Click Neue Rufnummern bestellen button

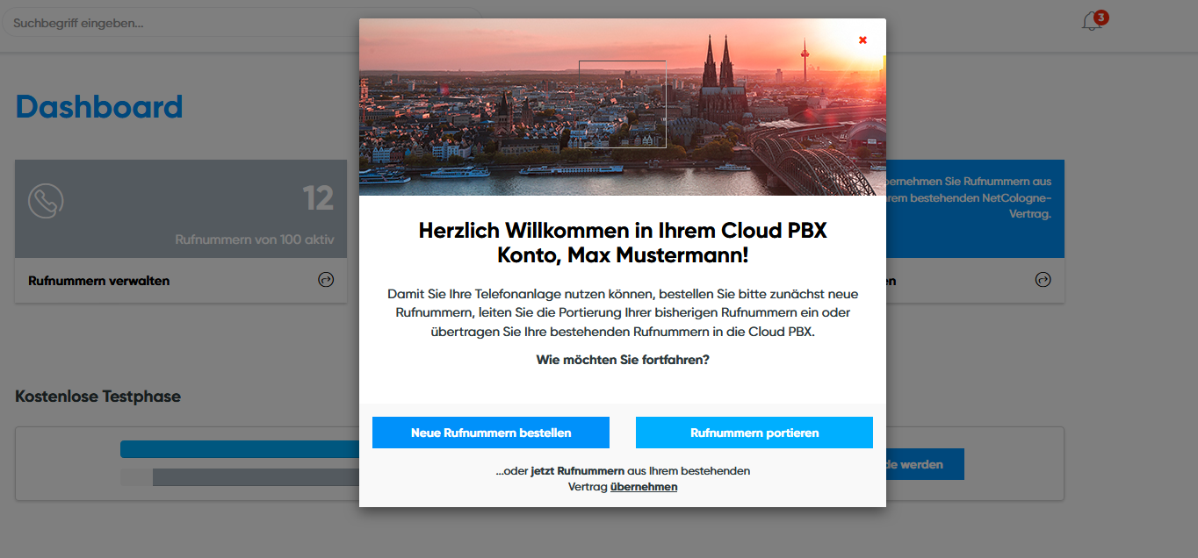click(490, 433)
